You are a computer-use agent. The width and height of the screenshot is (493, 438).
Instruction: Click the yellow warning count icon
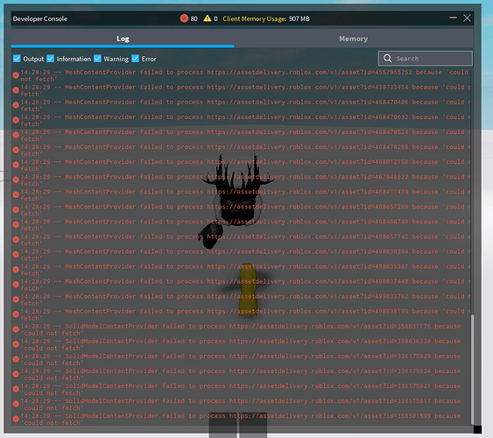[208, 18]
